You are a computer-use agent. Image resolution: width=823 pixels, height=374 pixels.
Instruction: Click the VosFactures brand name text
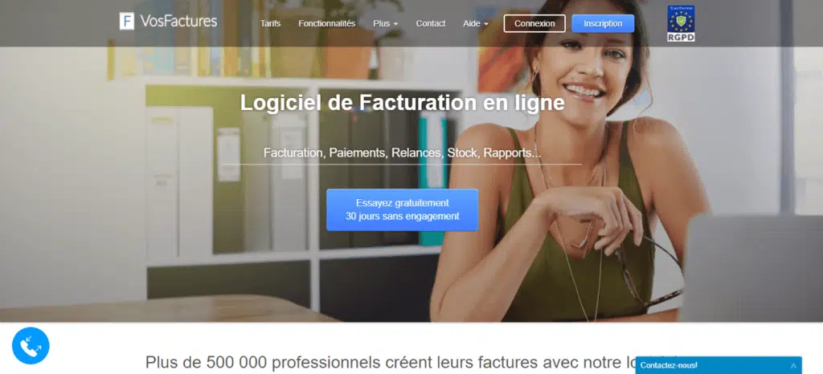[178, 21]
